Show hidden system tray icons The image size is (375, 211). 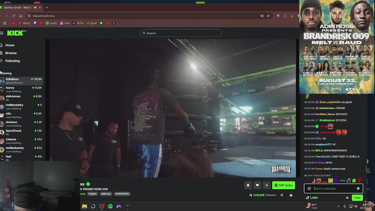pyautogui.click(x=338, y=206)
